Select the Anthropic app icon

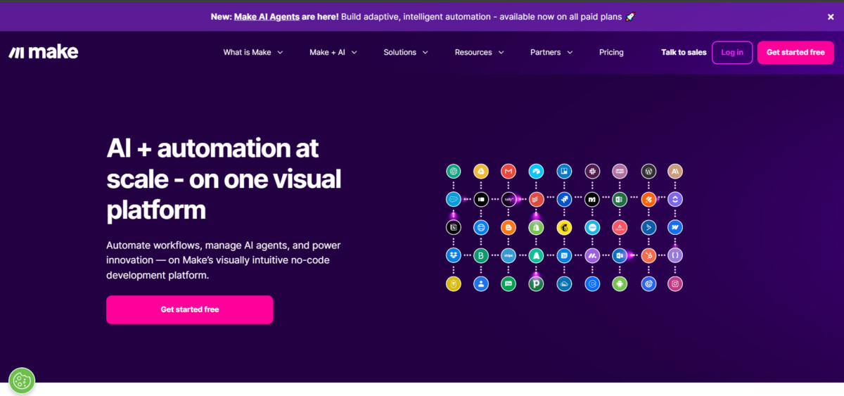click(675, 171)
